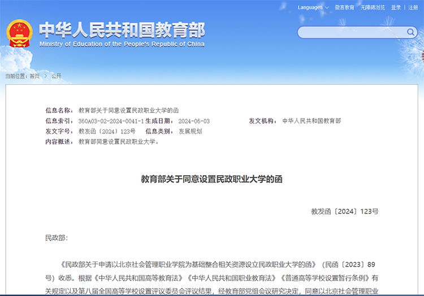Click the index number 360A03-02-2024-0041-1
424x296 pixels.
coord(111,121)
